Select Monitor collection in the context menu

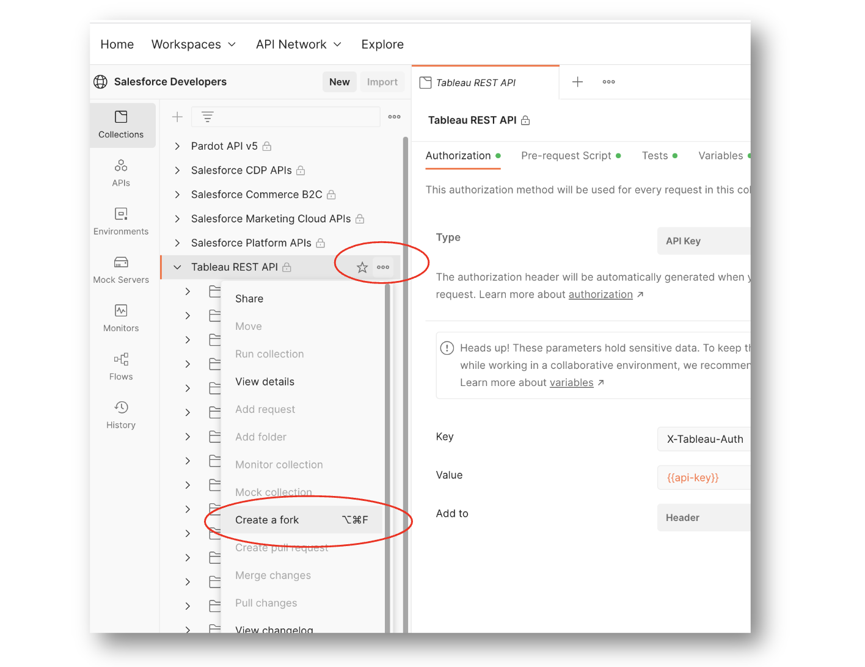coord(279,465)
